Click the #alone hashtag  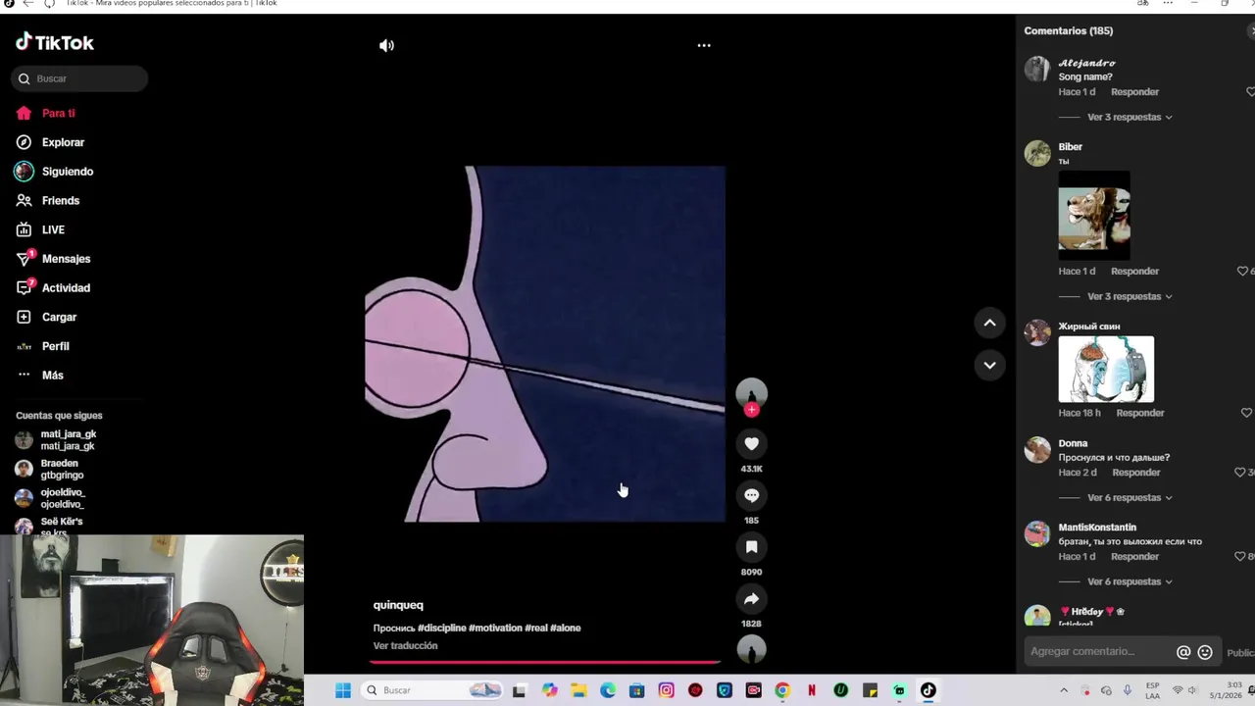(x=566, y=628)
